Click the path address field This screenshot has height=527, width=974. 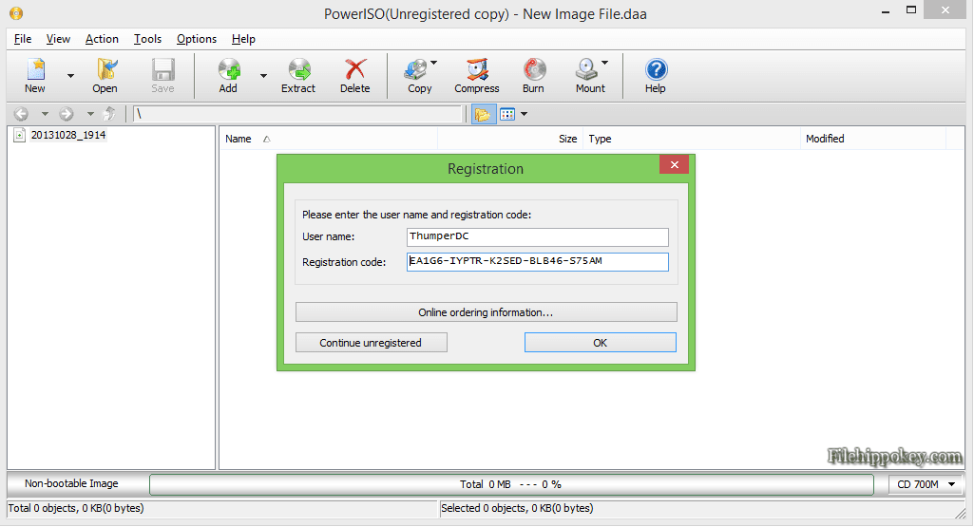click(x=298, y=114)
